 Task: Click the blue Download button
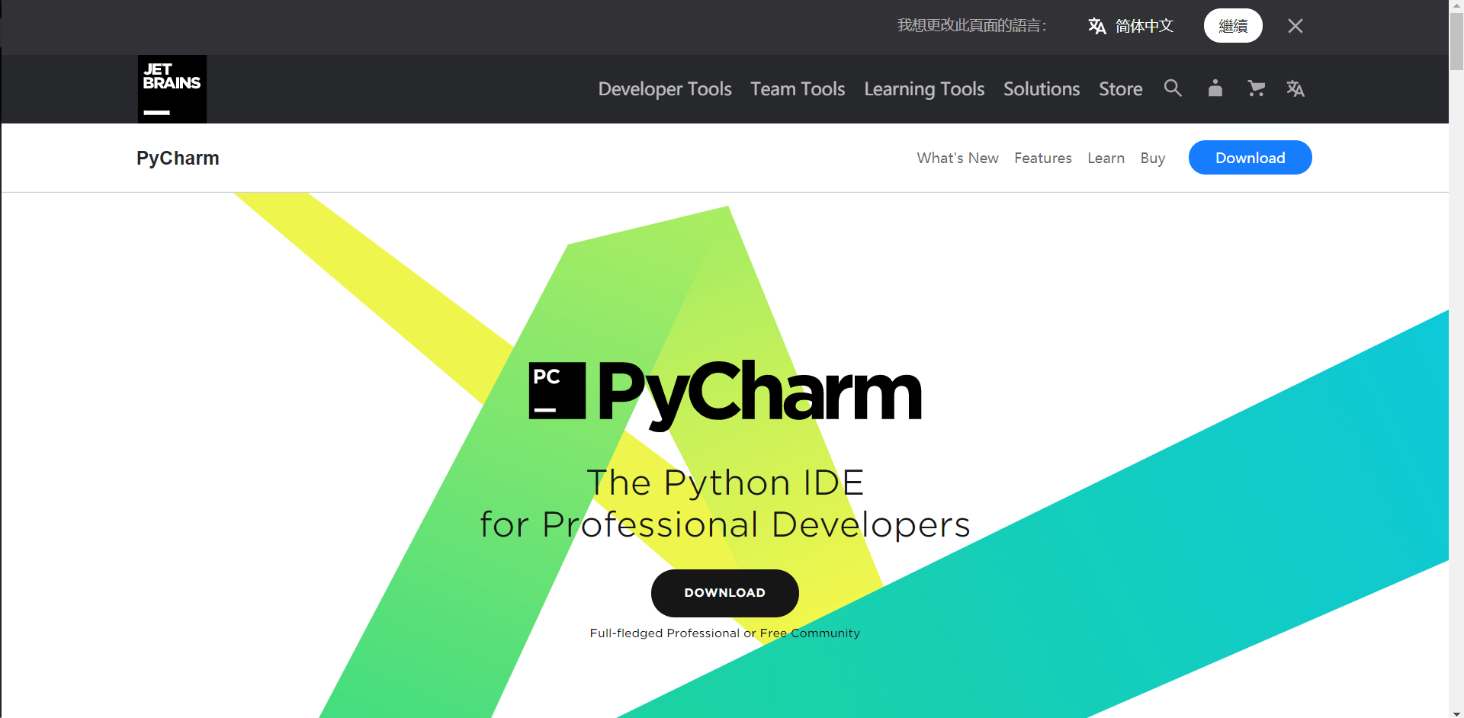click(1250, 158)
